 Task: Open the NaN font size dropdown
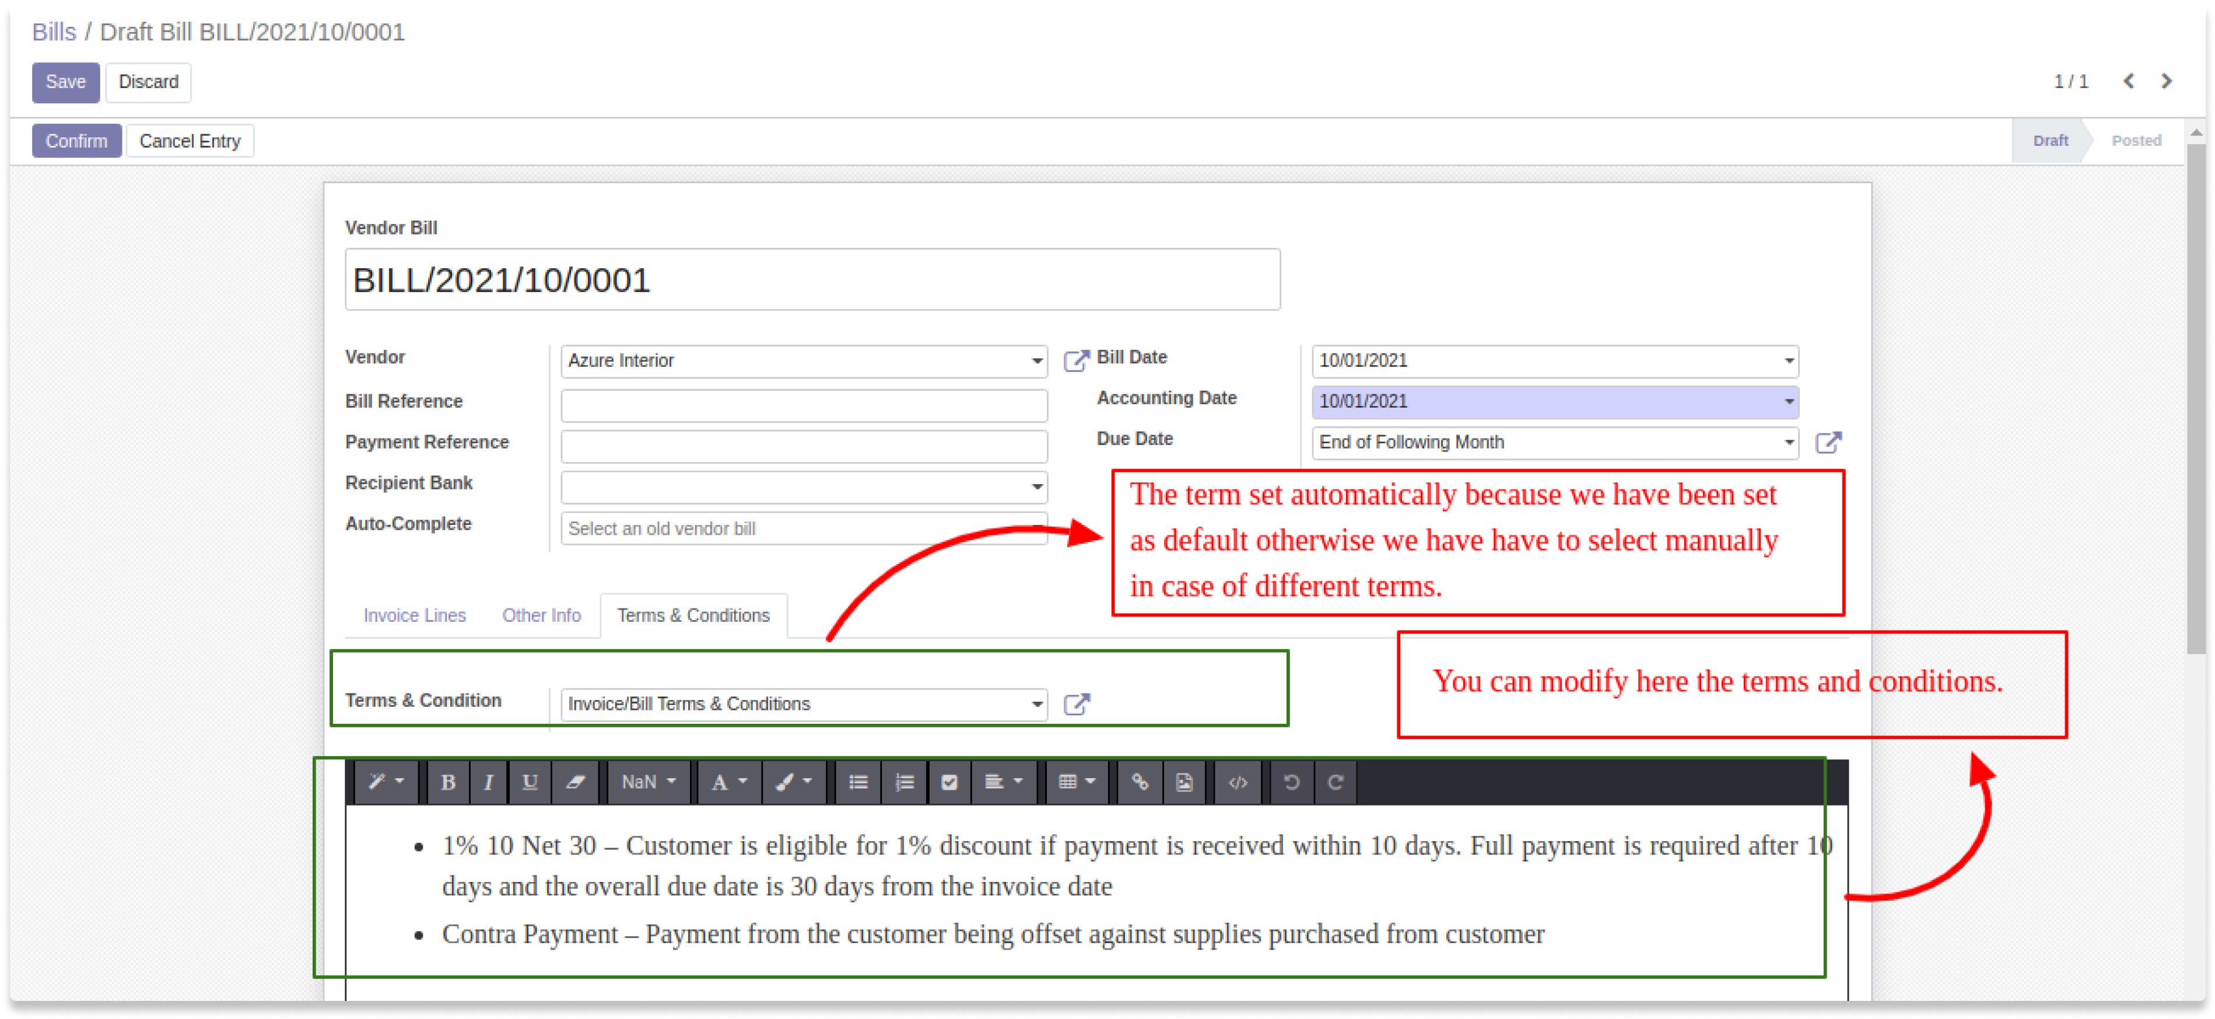point(649,782)
